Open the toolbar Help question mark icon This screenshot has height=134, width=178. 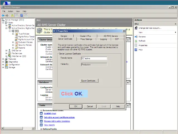[x=22, y=15]
